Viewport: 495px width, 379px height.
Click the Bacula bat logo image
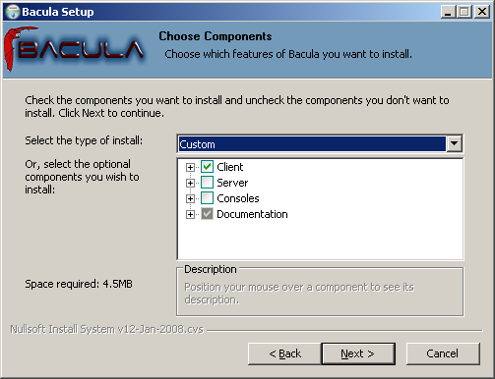(74, 49)
